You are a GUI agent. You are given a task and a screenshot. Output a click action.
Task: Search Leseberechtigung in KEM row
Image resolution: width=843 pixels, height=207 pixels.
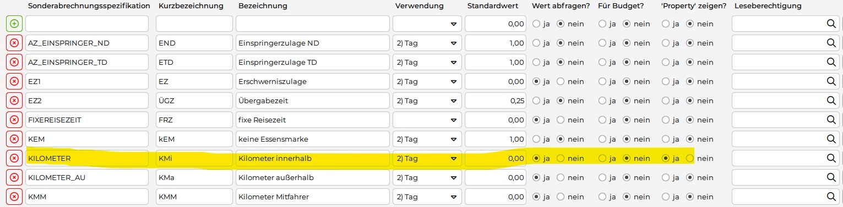pos(831,139)
